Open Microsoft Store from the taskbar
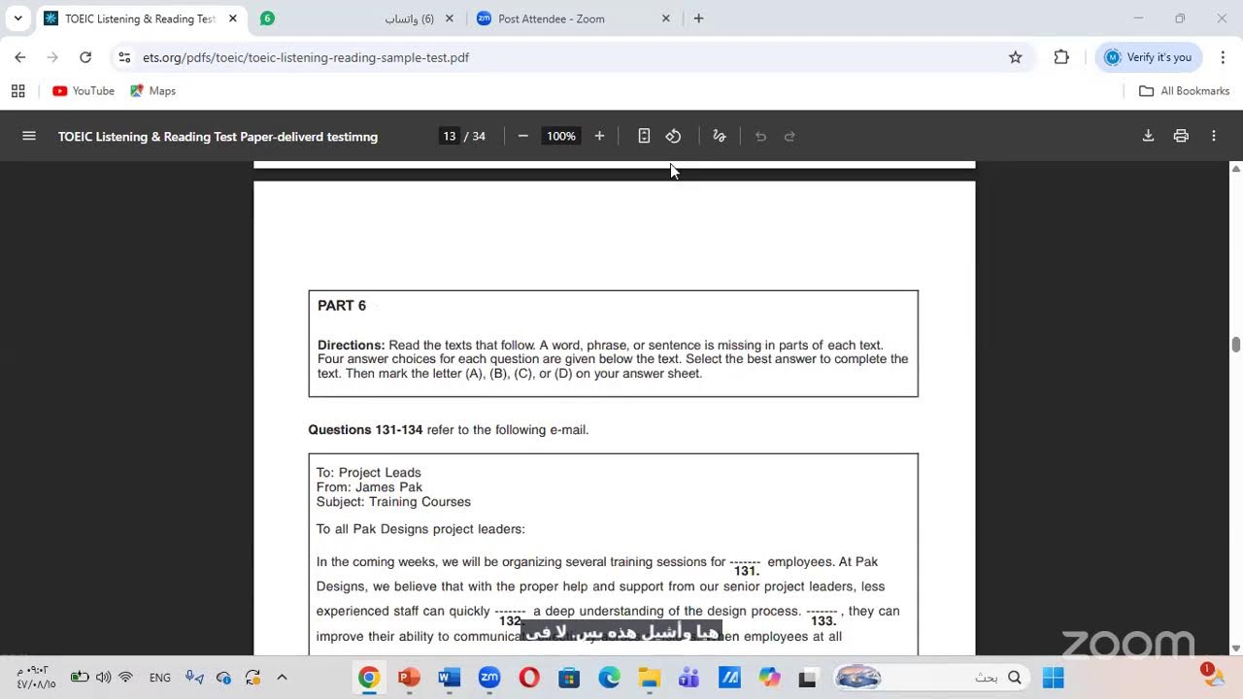 [569, 678]
